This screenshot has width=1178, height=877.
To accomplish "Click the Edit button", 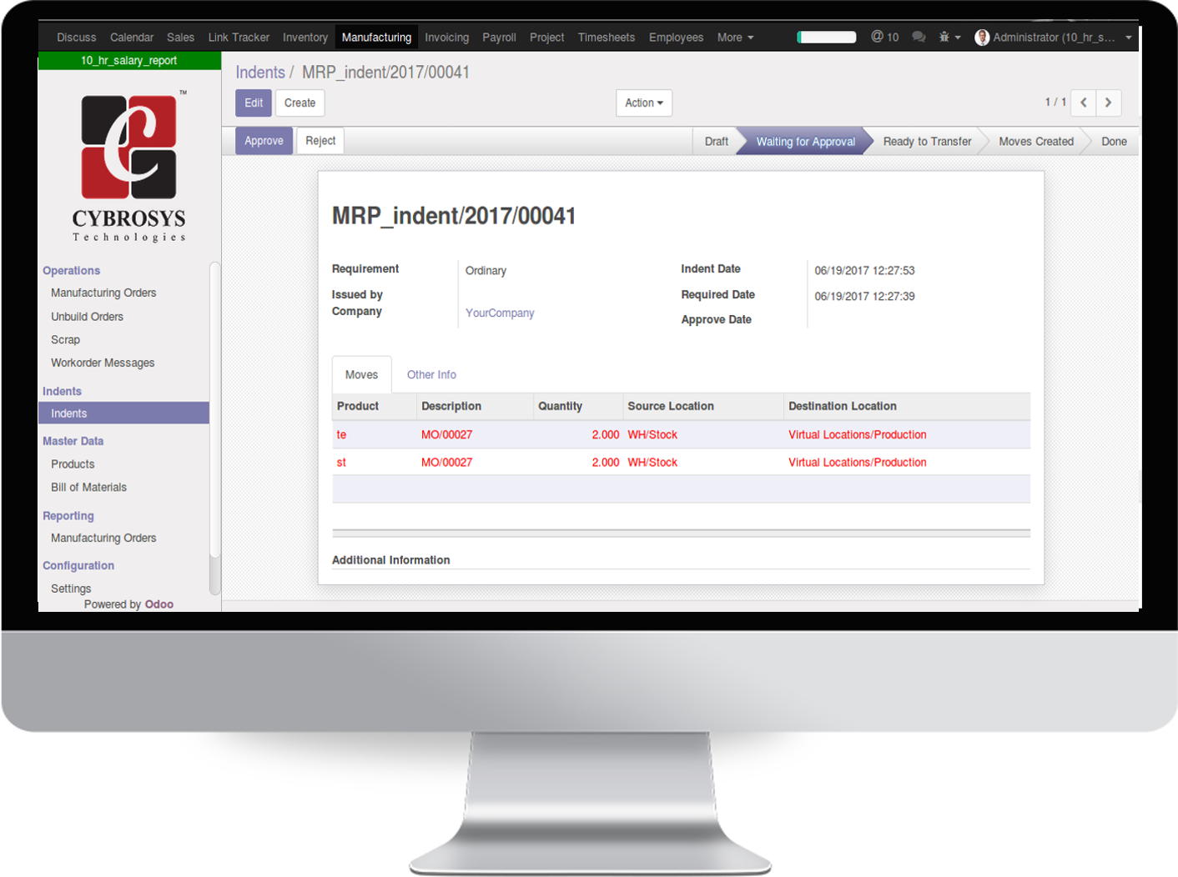I will pyautogui.click(x=254, y=103).
